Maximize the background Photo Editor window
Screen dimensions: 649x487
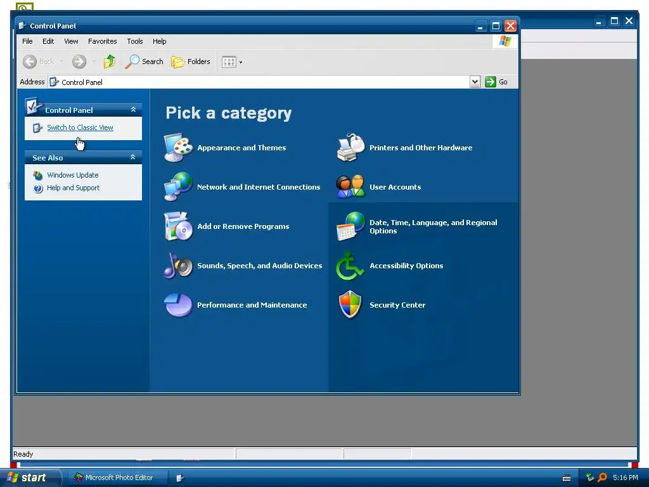[x=614, y=21]
